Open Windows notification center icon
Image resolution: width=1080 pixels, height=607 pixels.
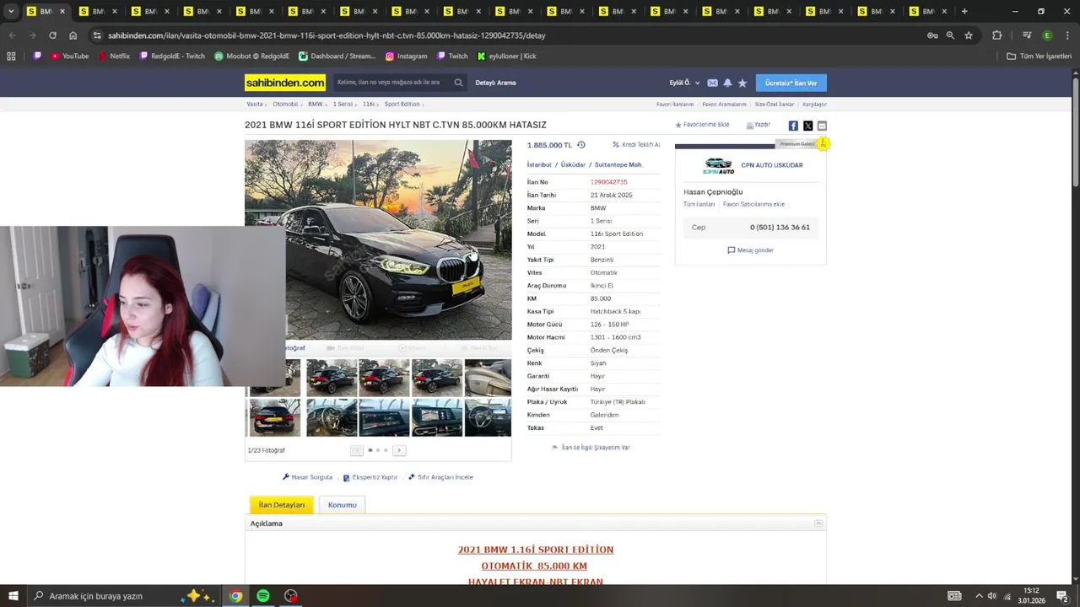pos(1062,596)
